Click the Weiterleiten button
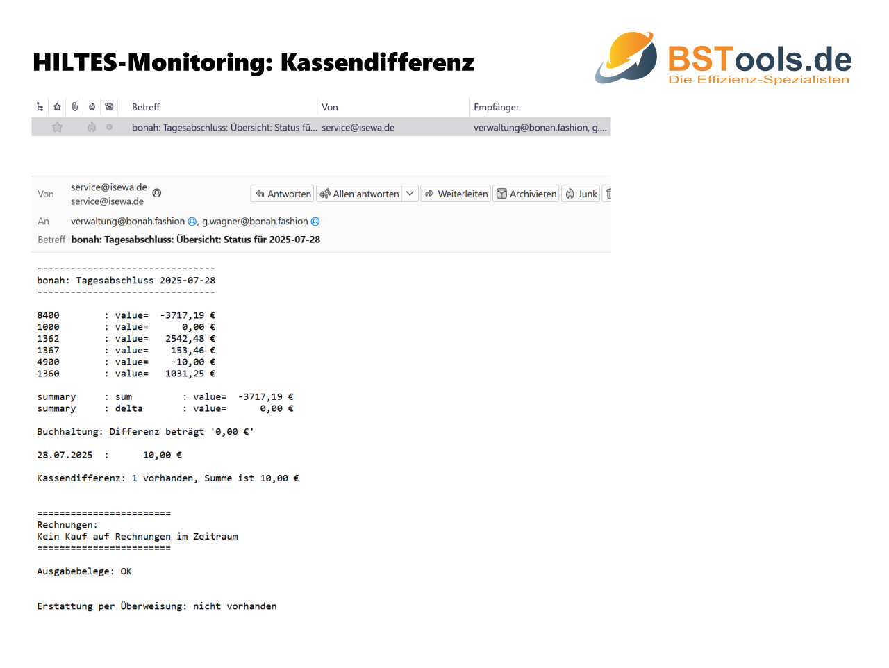889x668 pixels. click(x=456, y=194)
